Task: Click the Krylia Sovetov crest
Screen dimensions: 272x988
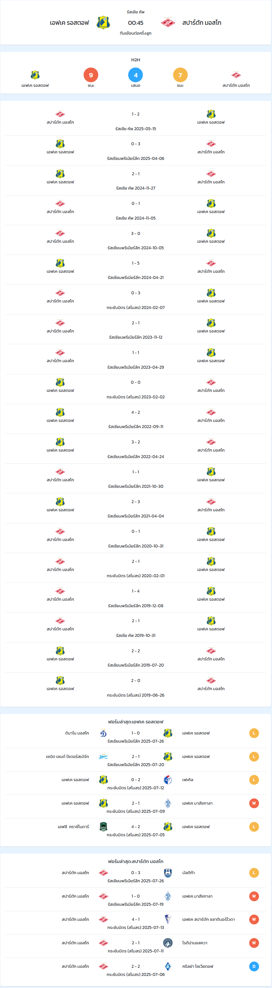Action: coord(168,966)
